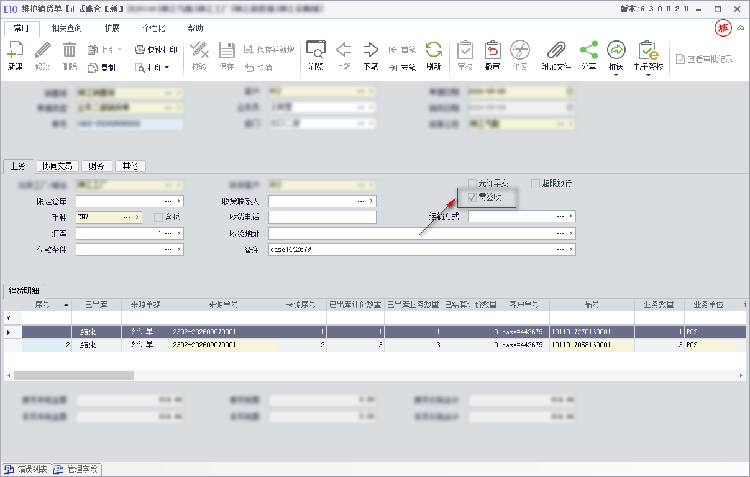Go to next record with 下笔

pyautogui.click(x=370, y=57)
